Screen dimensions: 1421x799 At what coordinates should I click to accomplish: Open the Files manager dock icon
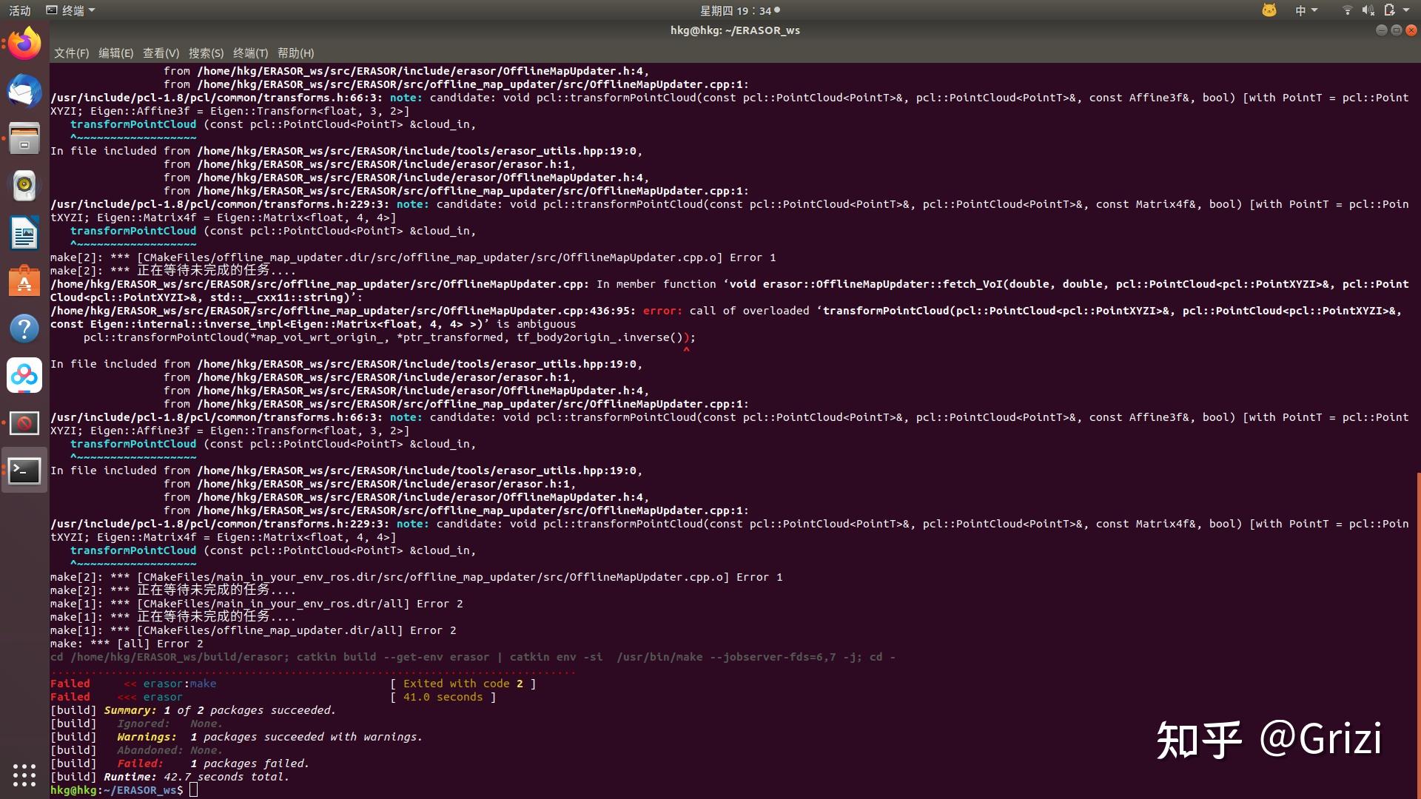click(x=24, y=138)
